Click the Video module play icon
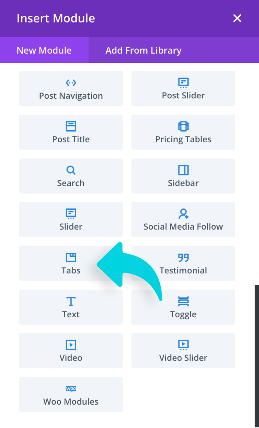This screenshot has width=259, height=428. [71, 345]
